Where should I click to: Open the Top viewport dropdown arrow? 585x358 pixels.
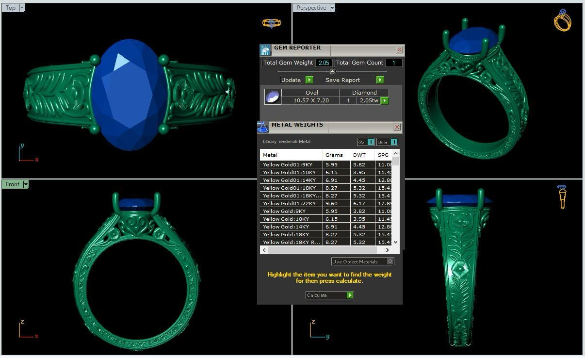pos(22,8)
